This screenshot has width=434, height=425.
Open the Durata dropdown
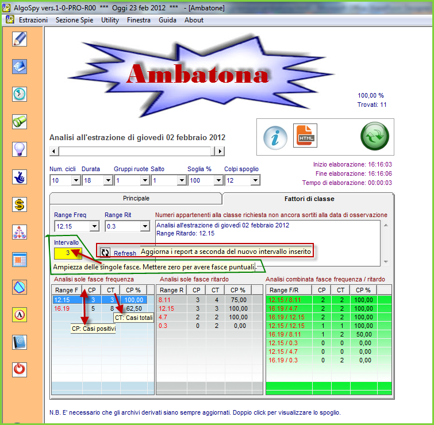coord(107,180)
